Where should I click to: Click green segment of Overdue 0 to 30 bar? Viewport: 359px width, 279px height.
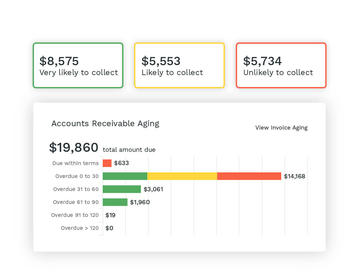coord(125,176)
